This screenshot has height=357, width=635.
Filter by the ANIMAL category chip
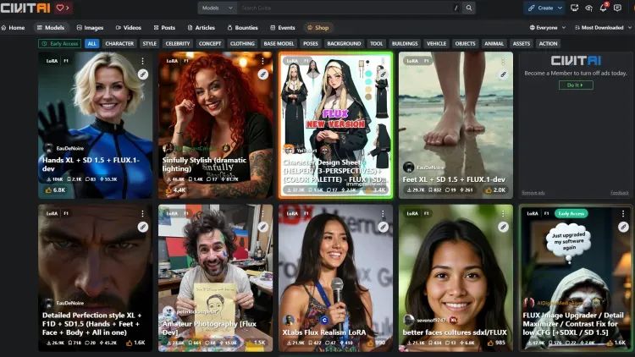[494, 44]
